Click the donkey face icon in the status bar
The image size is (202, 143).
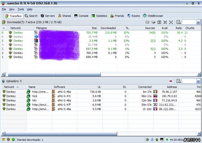[9, 139]
